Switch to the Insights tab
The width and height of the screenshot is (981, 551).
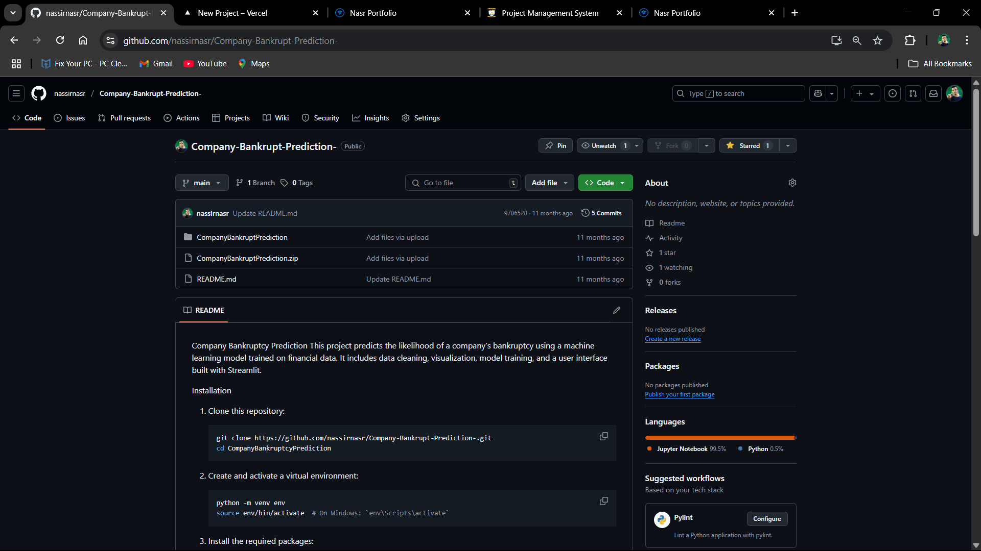pyautogui.click(x=370, y=118)
